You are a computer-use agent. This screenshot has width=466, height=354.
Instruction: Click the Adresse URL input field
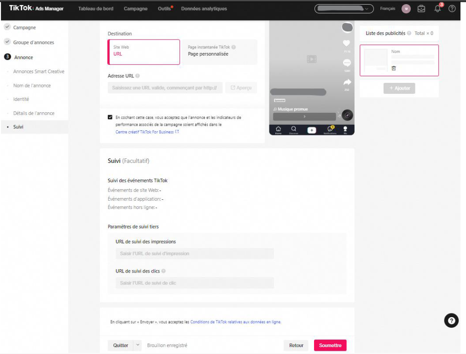click(x=165, y=87)
